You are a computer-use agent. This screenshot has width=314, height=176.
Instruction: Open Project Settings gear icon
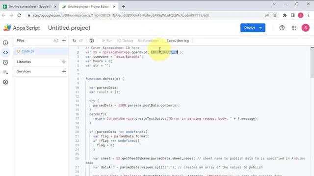pyautogui.click(x=5, y=82)
